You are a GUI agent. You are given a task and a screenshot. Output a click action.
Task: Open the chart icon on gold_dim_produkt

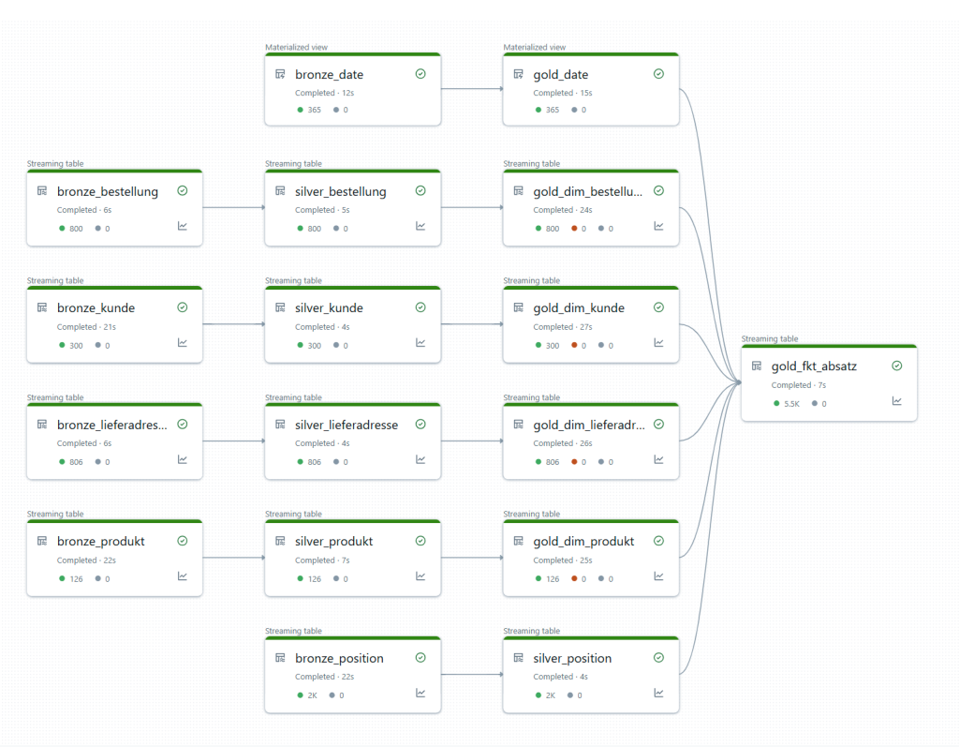[x=658, y=576]
